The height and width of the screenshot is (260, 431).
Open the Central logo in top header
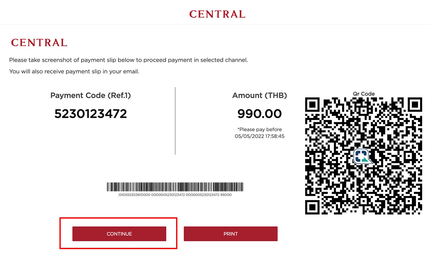[x=217, y=14]
